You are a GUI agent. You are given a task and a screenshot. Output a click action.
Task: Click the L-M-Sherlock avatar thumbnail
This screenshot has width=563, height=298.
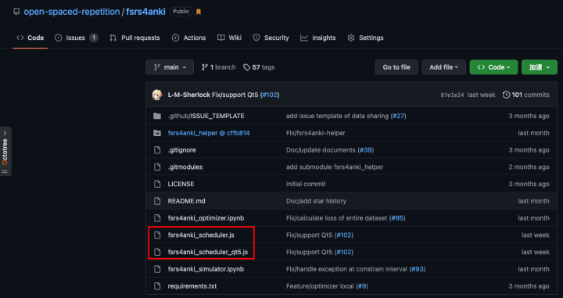point(157,95)
